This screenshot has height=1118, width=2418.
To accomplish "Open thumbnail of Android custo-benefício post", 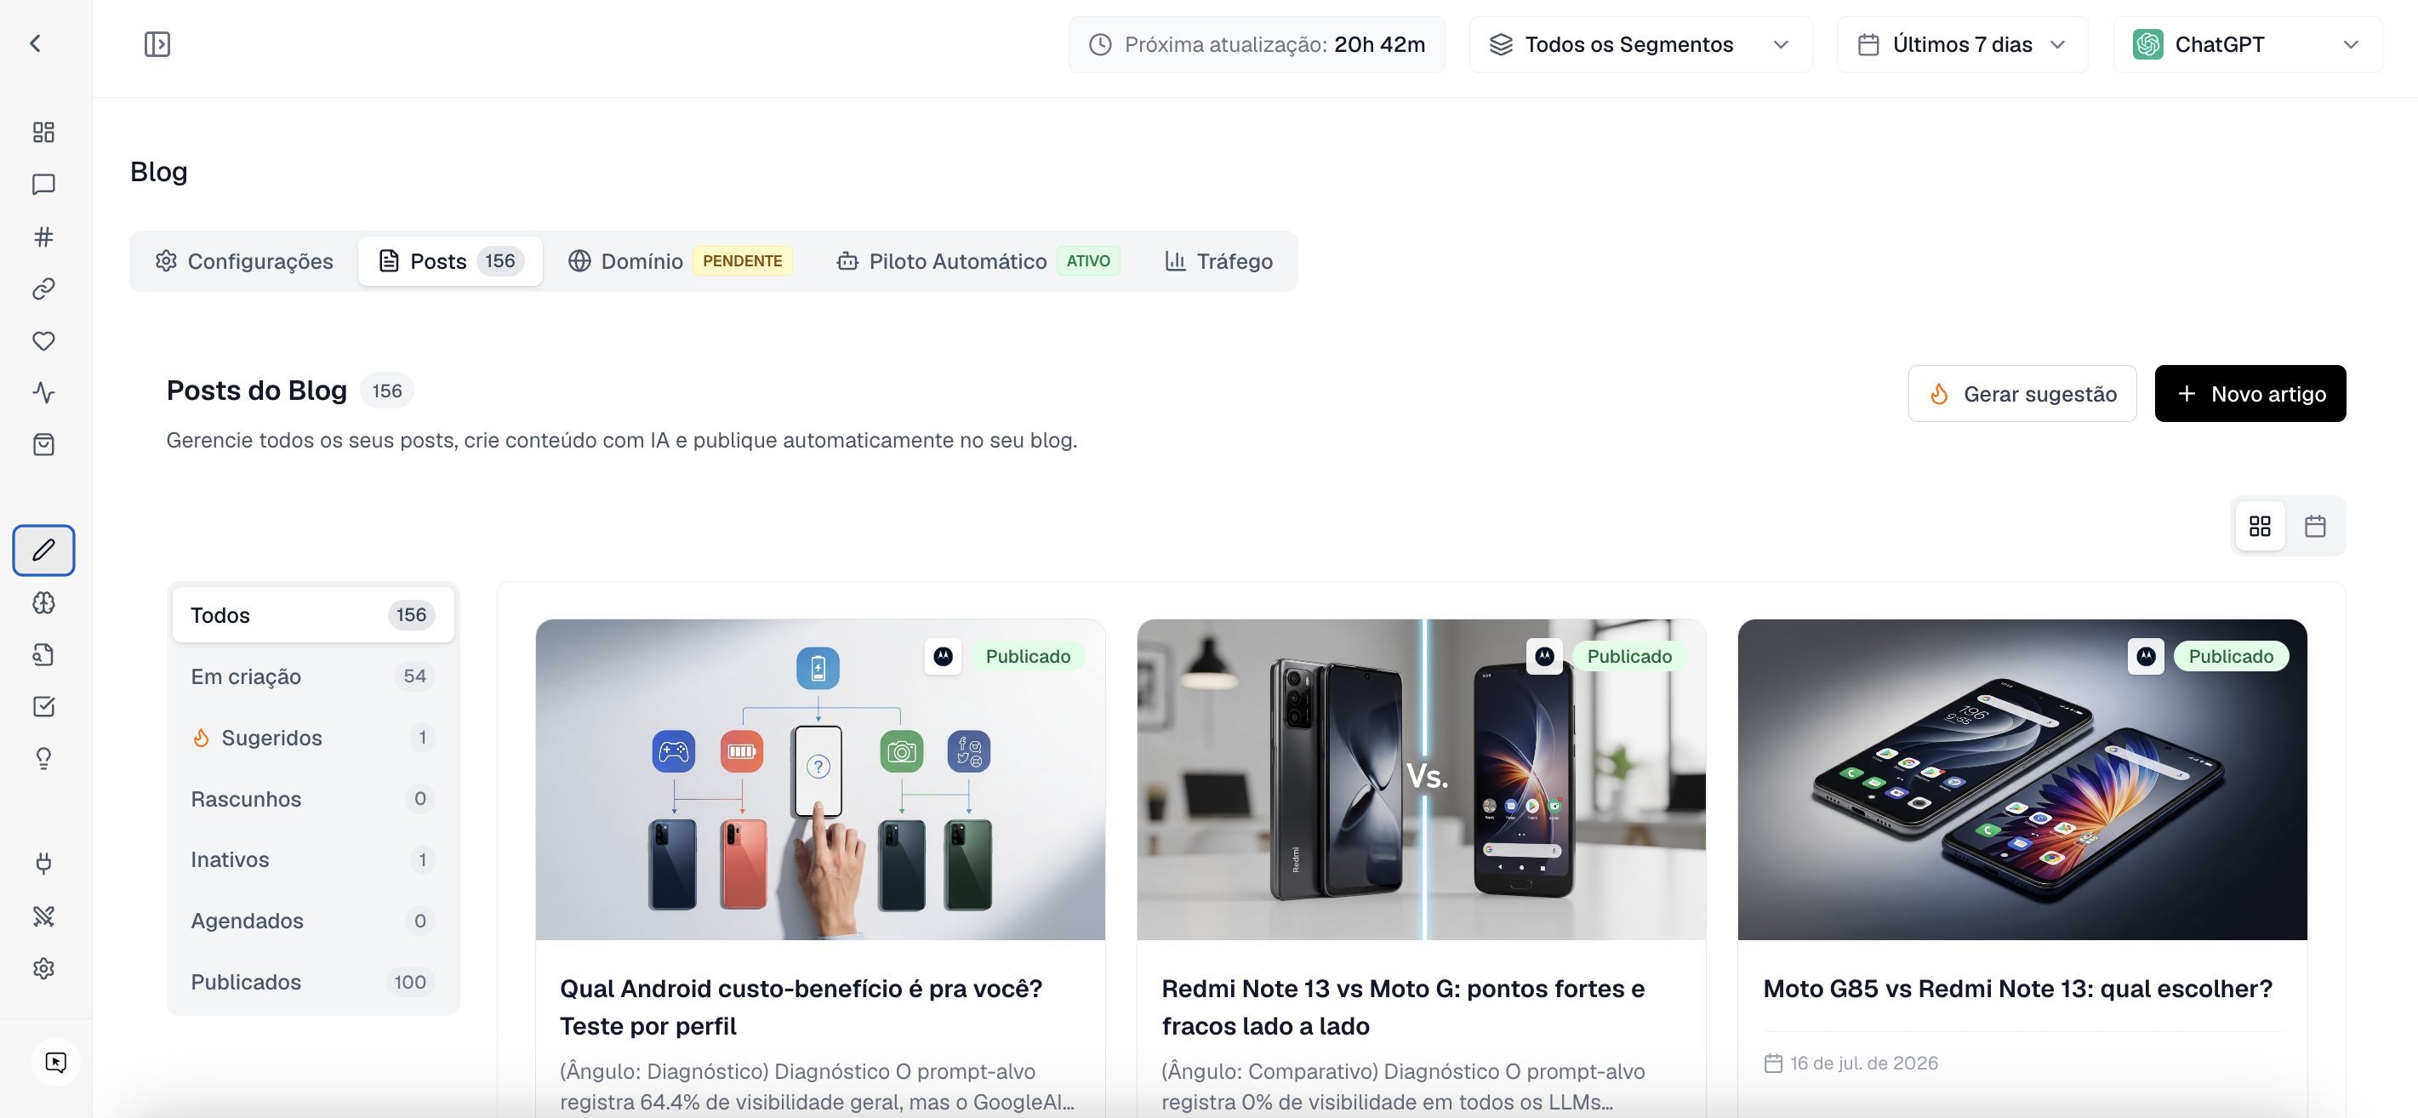I will coord(819,779).
